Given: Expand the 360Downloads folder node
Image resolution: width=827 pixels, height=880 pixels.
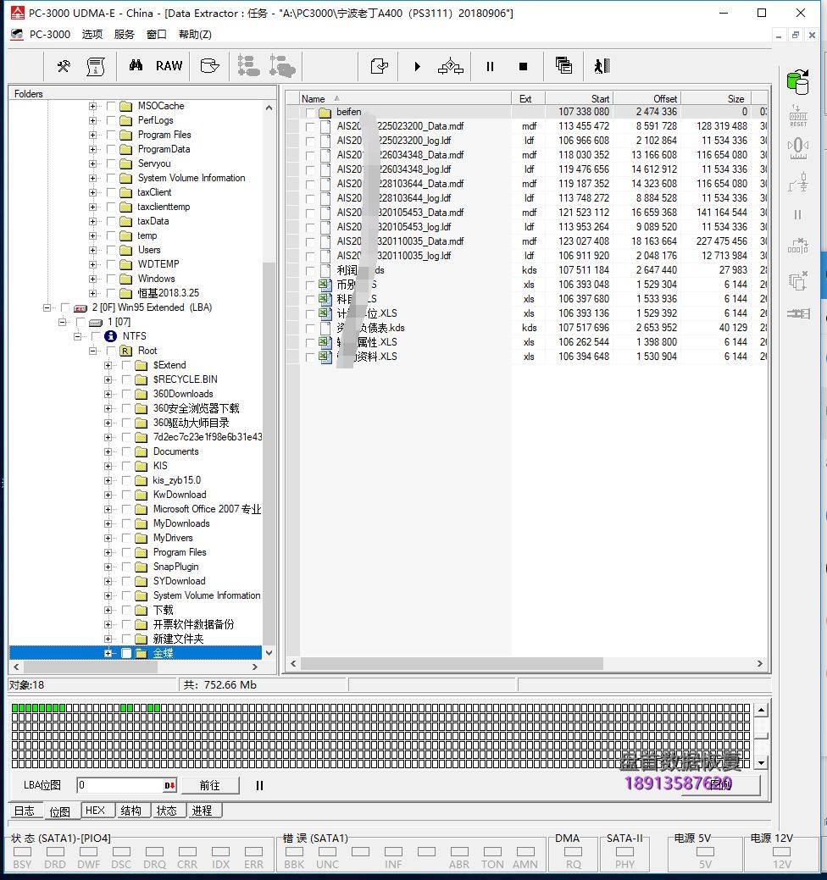Looking at the screenshot, I should (x=108, y=394).
